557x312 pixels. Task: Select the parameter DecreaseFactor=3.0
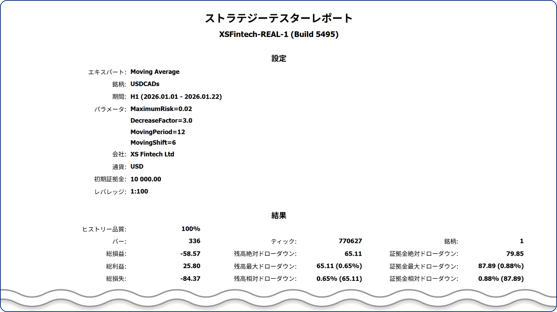[x=161, y=120]
